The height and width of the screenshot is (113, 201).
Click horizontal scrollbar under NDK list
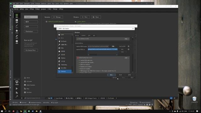click(x=103, y=55)
